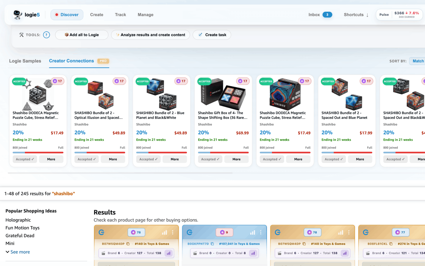The image size is (425, 266).
Task: Click the Create task button
Action: (212, 35)
